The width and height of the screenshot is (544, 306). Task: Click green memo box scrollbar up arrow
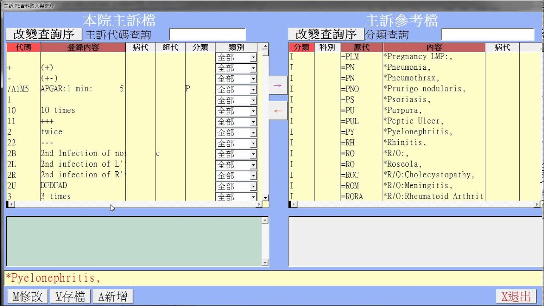click(265, 220)
